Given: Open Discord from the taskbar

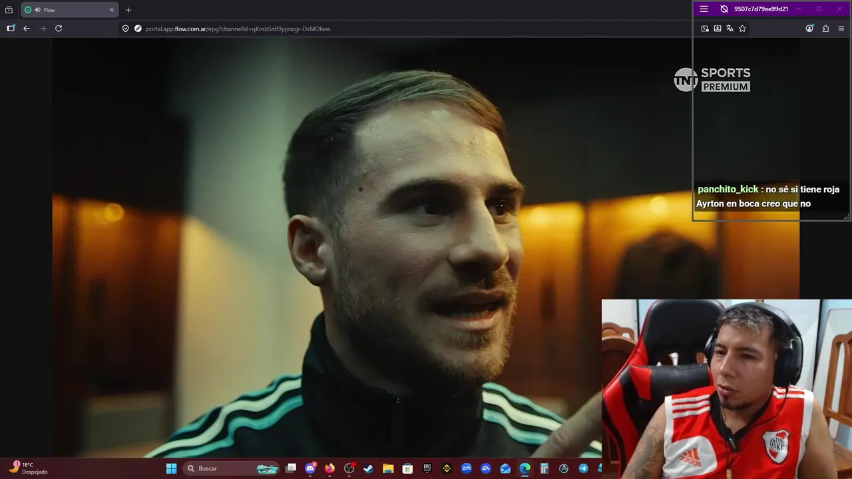Looking at the screenshot, I should click(x=310, y=468).
